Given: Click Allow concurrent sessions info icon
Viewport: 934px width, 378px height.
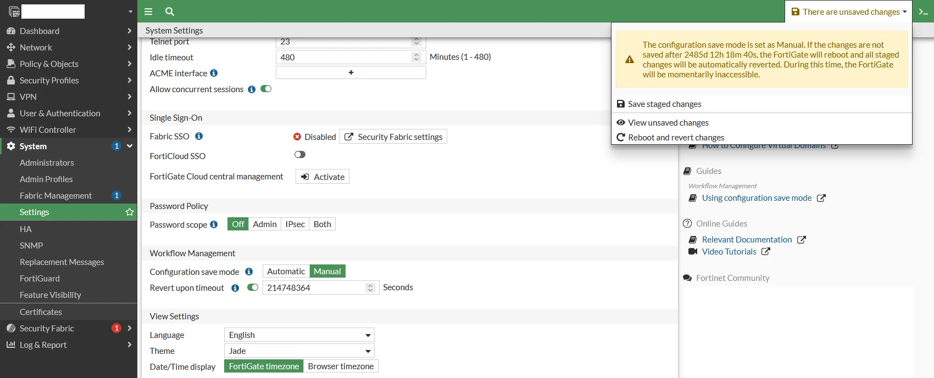Looking at the screenshot, I should [252, 89].
